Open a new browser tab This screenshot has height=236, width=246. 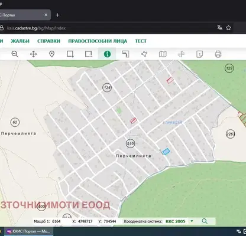(x=57, y=15)
